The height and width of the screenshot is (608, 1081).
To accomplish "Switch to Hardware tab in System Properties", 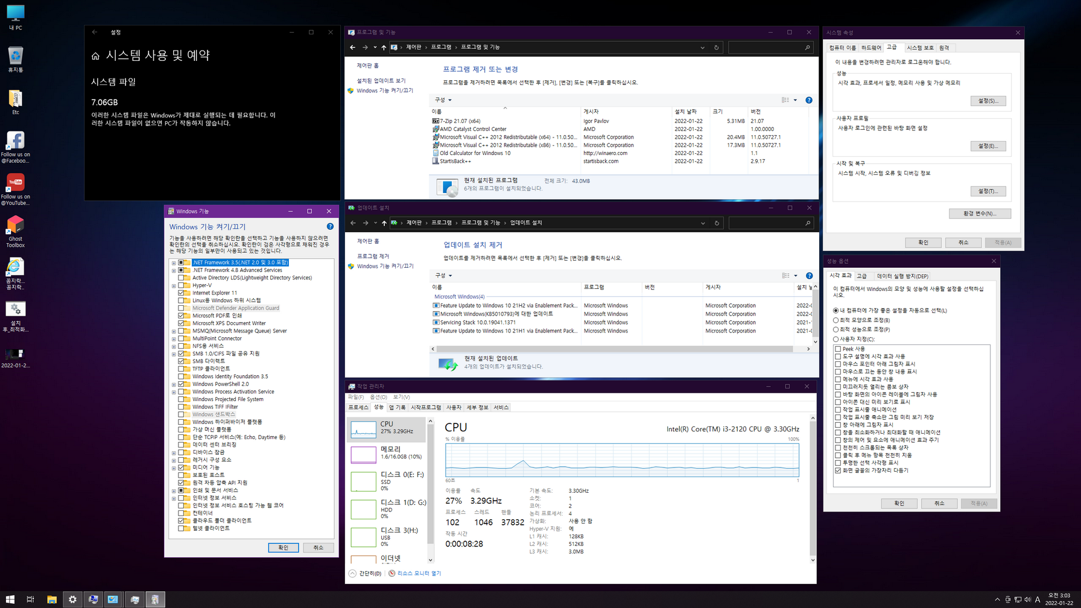I will (871, 48).
